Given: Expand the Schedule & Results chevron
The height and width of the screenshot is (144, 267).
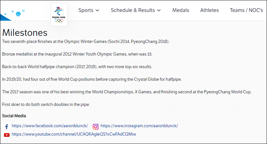Looking at the screenshot, I should pyautogui.click(x=159, y=10).
